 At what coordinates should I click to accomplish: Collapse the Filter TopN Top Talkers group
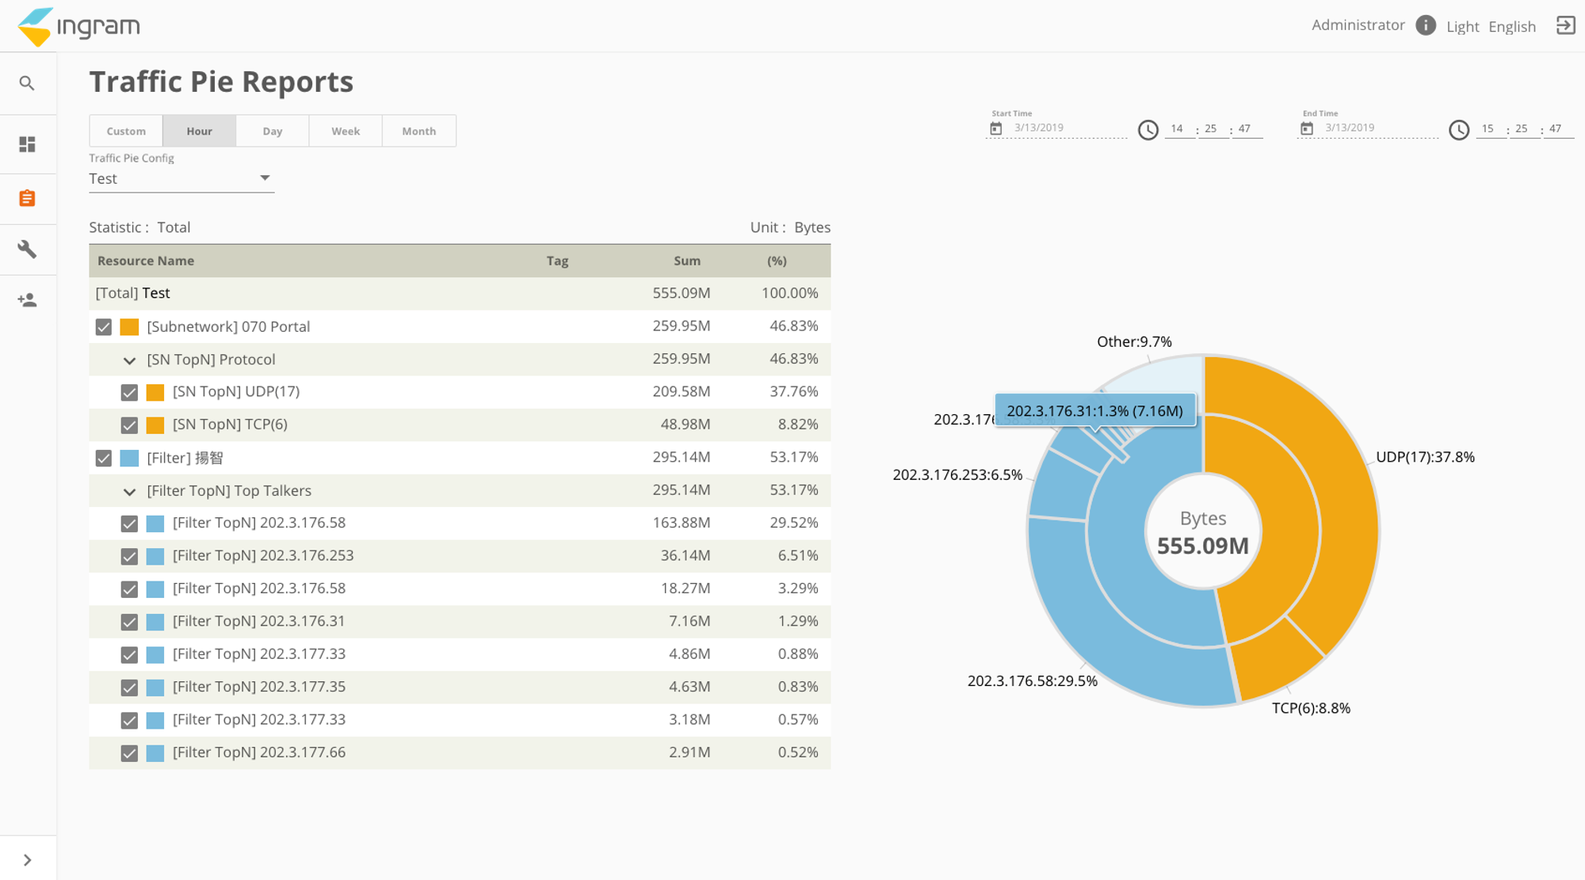coord(129,491)
